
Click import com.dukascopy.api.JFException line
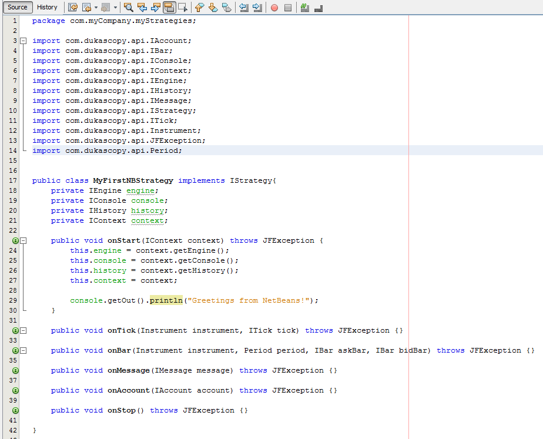coord(119,140)
